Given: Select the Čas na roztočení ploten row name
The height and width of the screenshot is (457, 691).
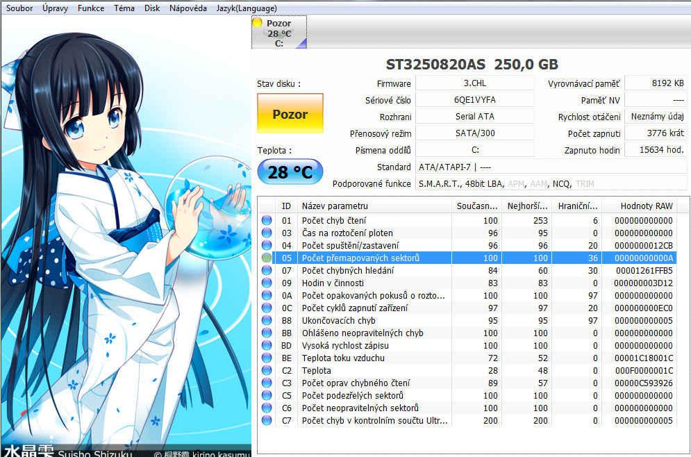Looking at the screenshot, I should pos(347,233).
